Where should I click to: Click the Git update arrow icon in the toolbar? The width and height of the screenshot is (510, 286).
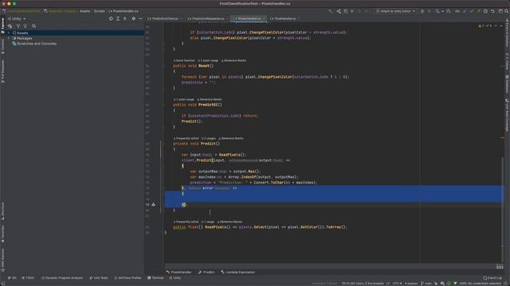click(x=465, y=11)
